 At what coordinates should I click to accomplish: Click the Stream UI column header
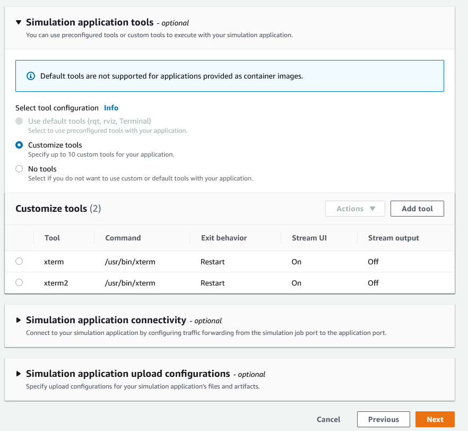309,238
